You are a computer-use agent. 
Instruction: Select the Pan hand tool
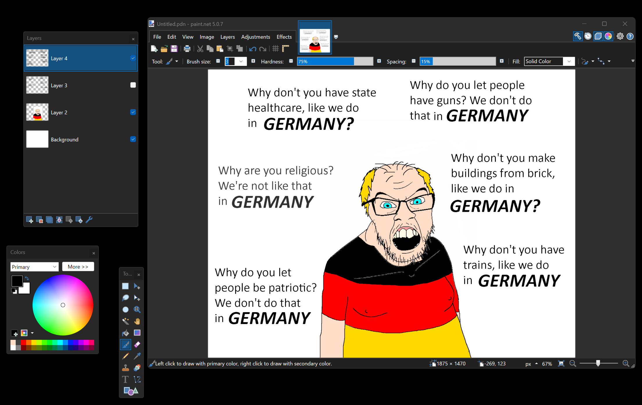coord(137,321)
